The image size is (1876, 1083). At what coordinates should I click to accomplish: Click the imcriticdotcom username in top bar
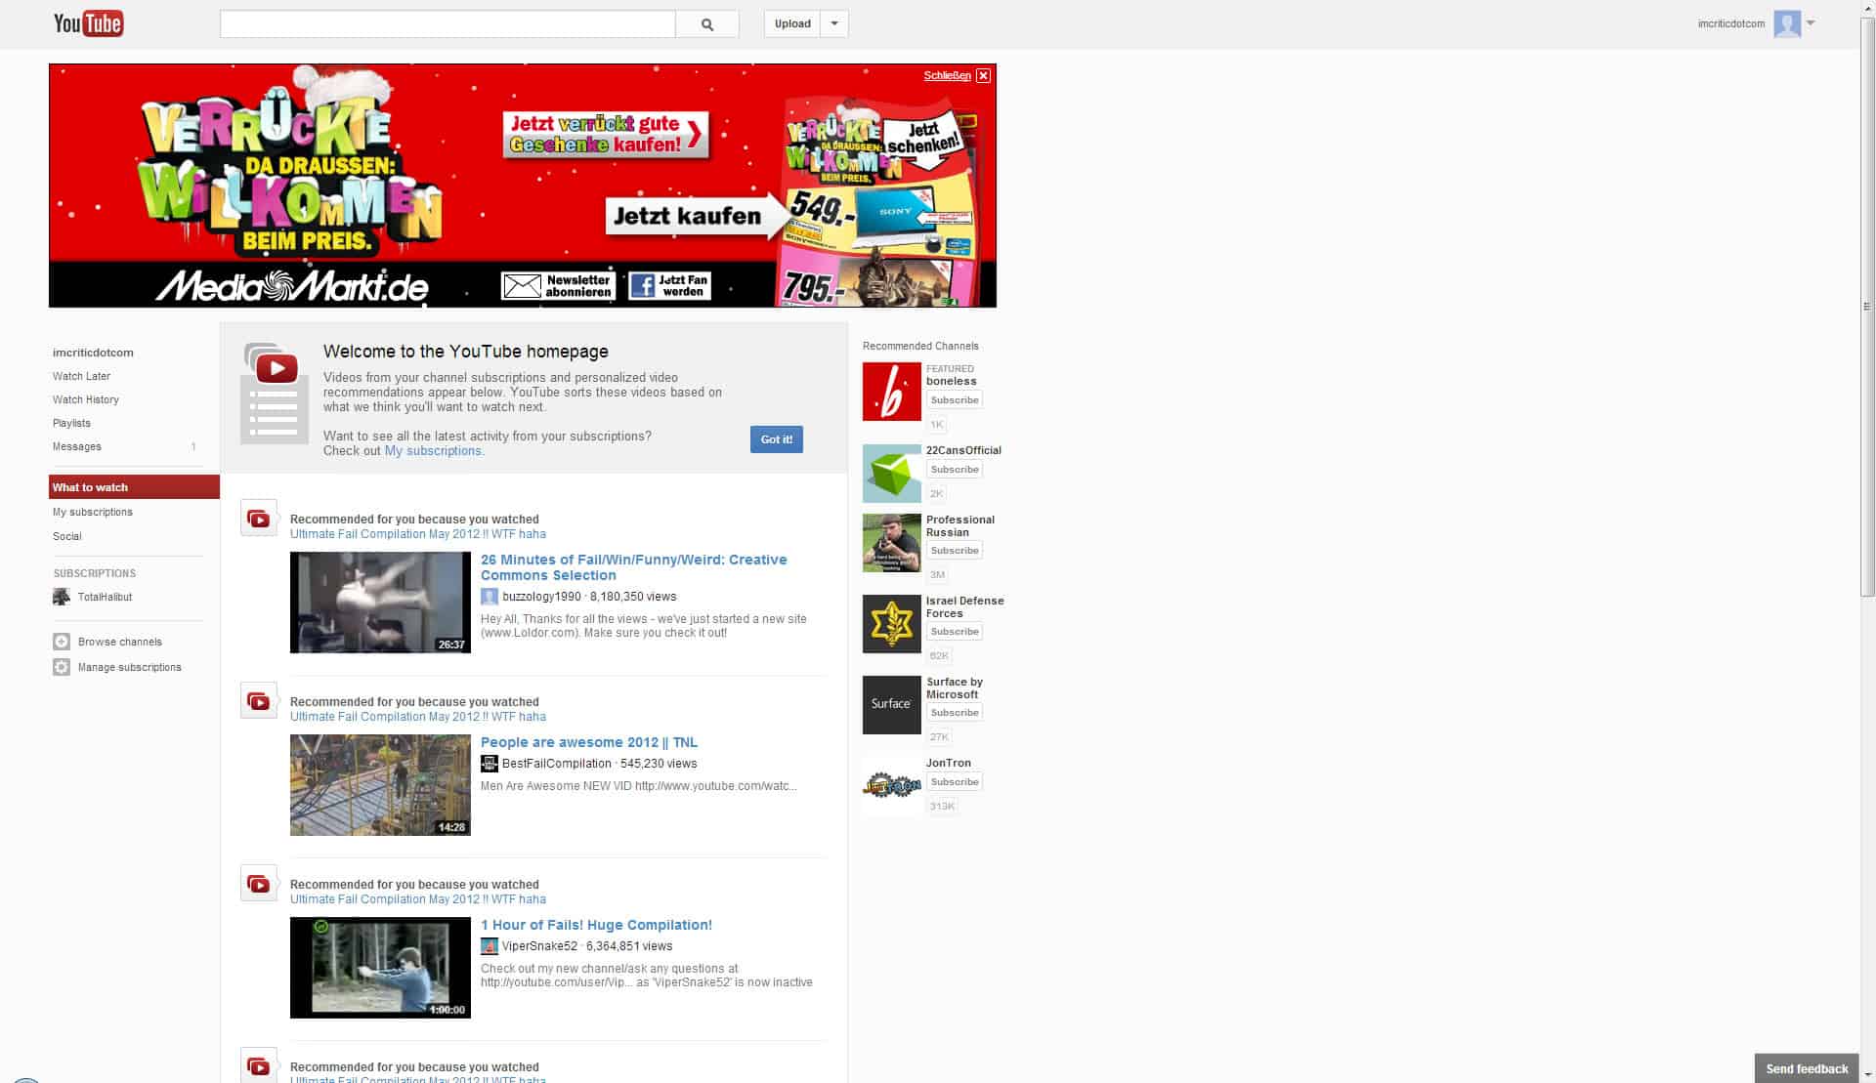[x=1731, y=23]
